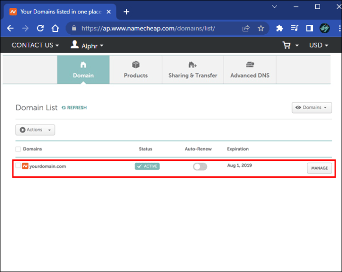
Task: Open the Sharing & Transfer tab
Action: tap(193, 69)
